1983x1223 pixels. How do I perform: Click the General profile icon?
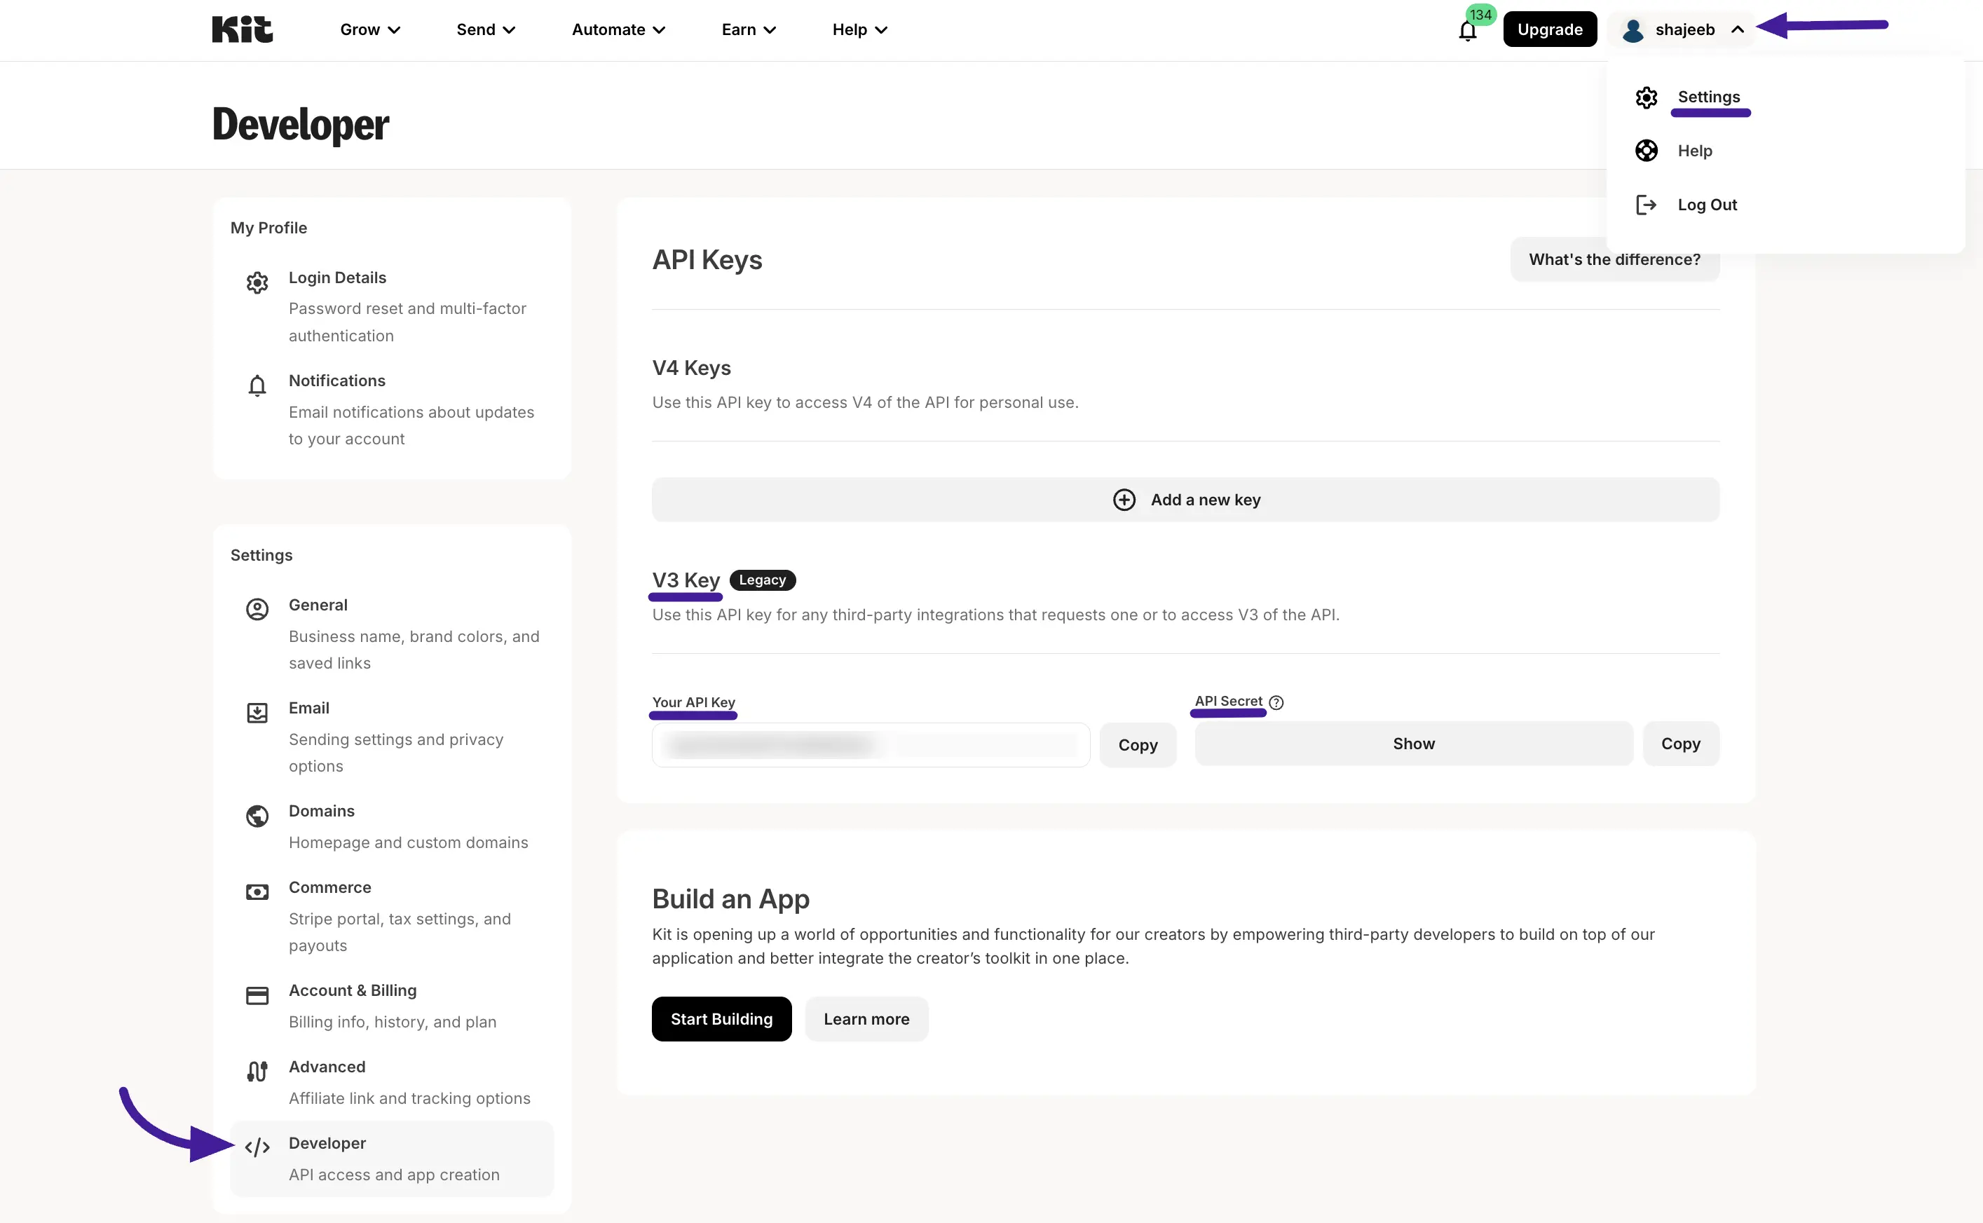coord(257,610)
